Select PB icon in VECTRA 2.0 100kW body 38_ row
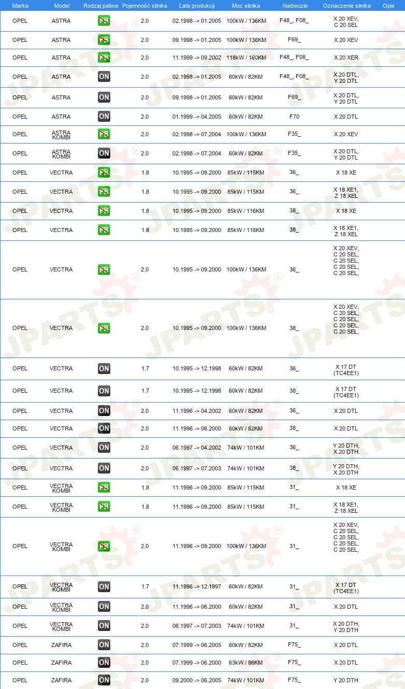Screen dimensions: 405x689 pyautogui.click(x=104, y=328)
